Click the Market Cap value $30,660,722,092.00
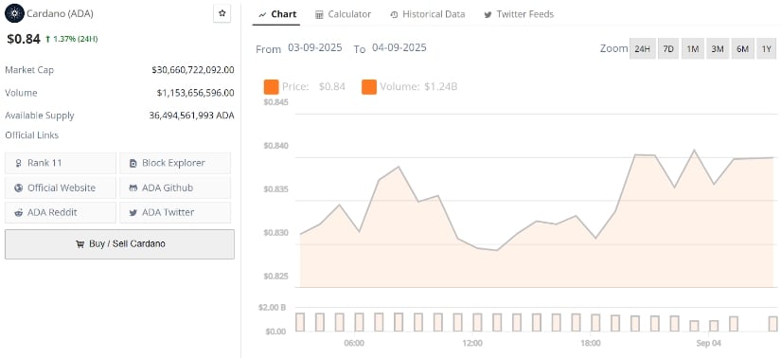This screenshot has height=358, width=781. coord(193,70)
